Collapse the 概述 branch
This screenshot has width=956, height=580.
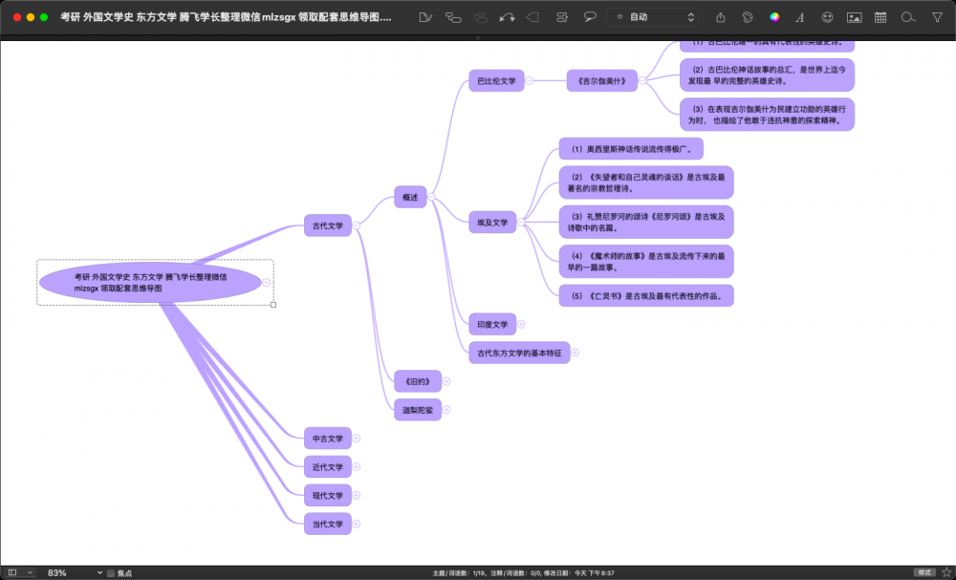tap(431, 197)
